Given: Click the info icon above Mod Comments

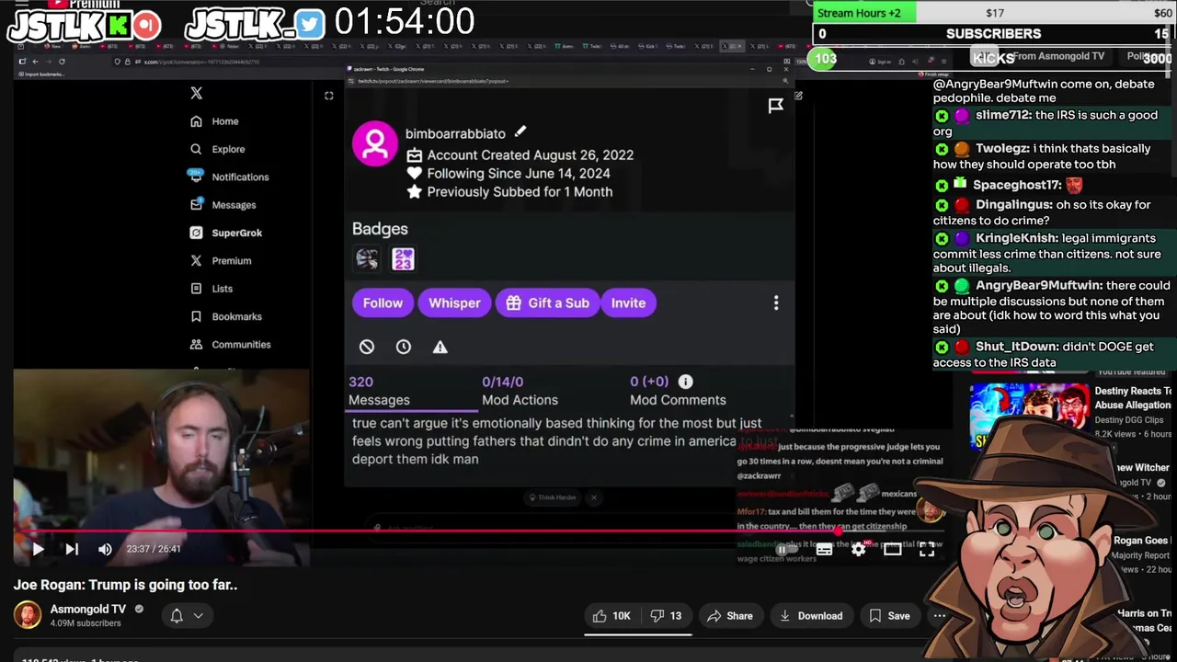Looking at the screenshot, I should coord(686,382).
